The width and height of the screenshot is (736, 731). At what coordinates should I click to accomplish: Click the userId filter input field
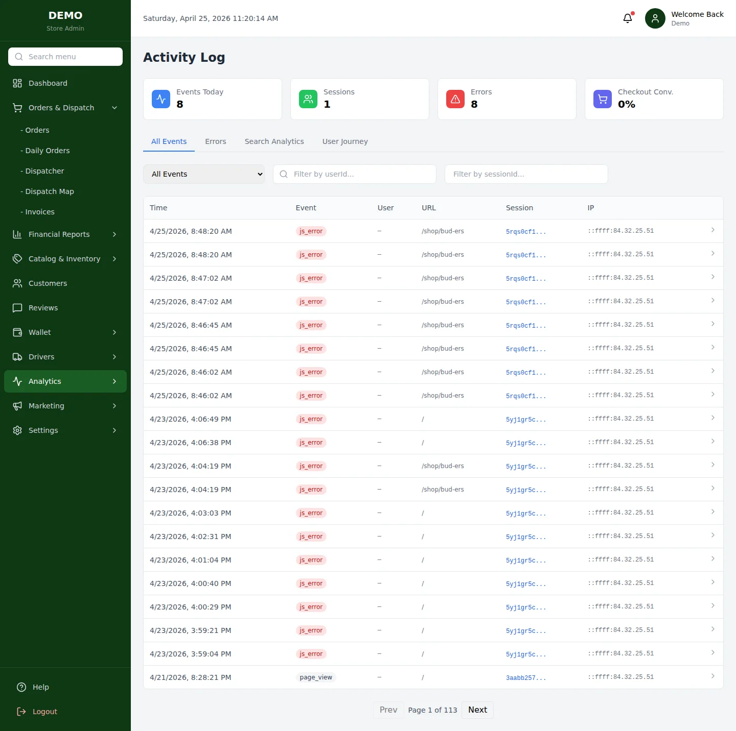coord(354,174)
